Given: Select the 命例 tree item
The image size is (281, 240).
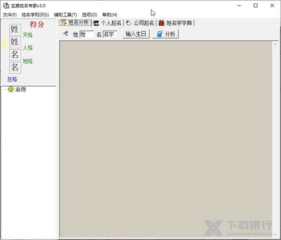Looking at the screenshot, I should click(21, 89).
